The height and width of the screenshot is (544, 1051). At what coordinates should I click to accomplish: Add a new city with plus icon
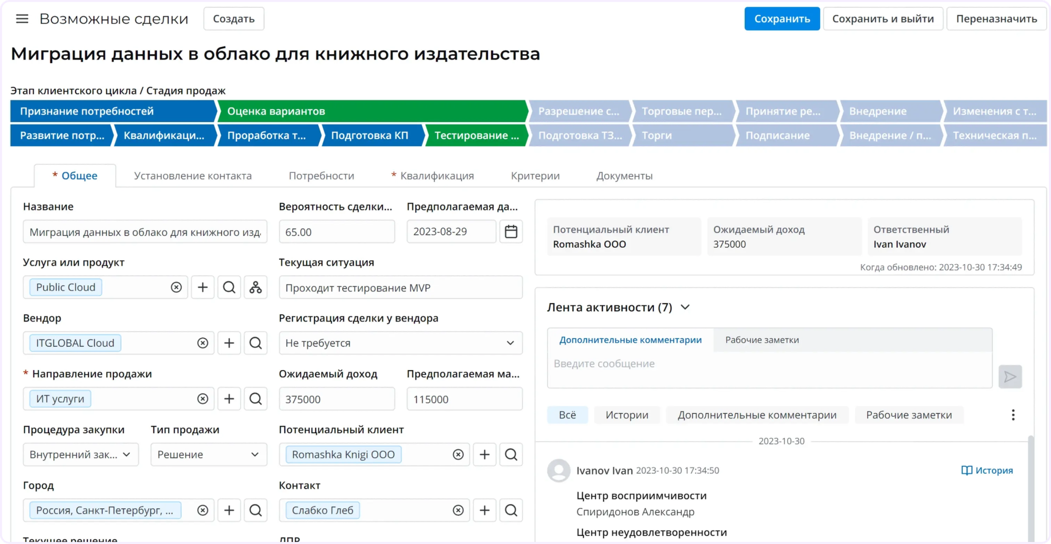(x=229, y=510)
